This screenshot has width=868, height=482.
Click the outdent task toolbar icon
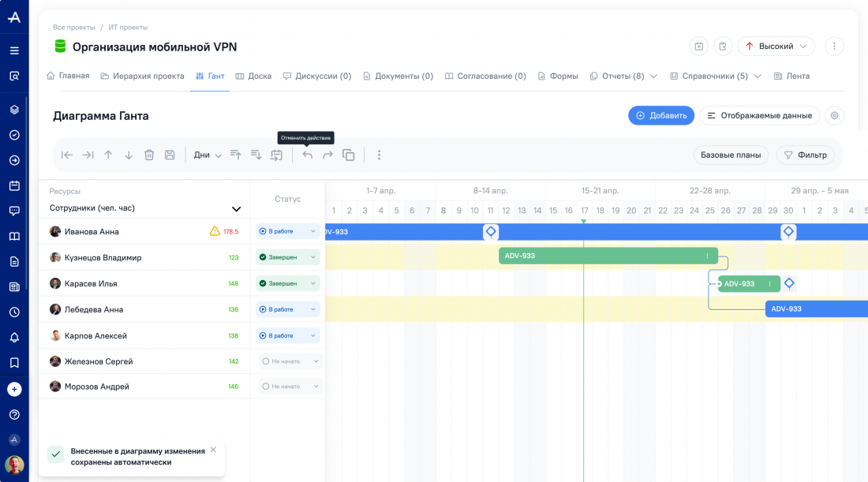tap(67, 155)
